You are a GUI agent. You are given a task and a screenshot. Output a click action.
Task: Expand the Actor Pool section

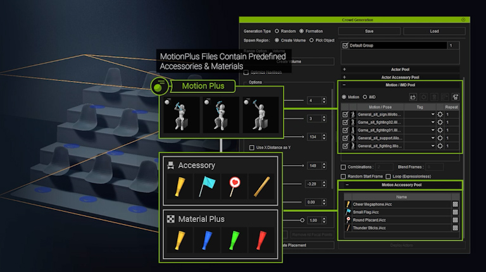[344, 68]
